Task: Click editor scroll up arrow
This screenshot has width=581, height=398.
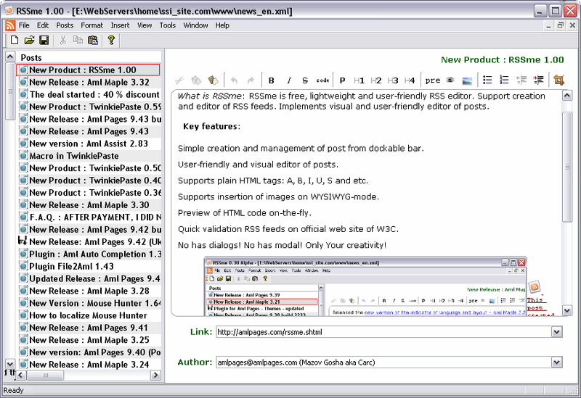Action: click(567, 96)
